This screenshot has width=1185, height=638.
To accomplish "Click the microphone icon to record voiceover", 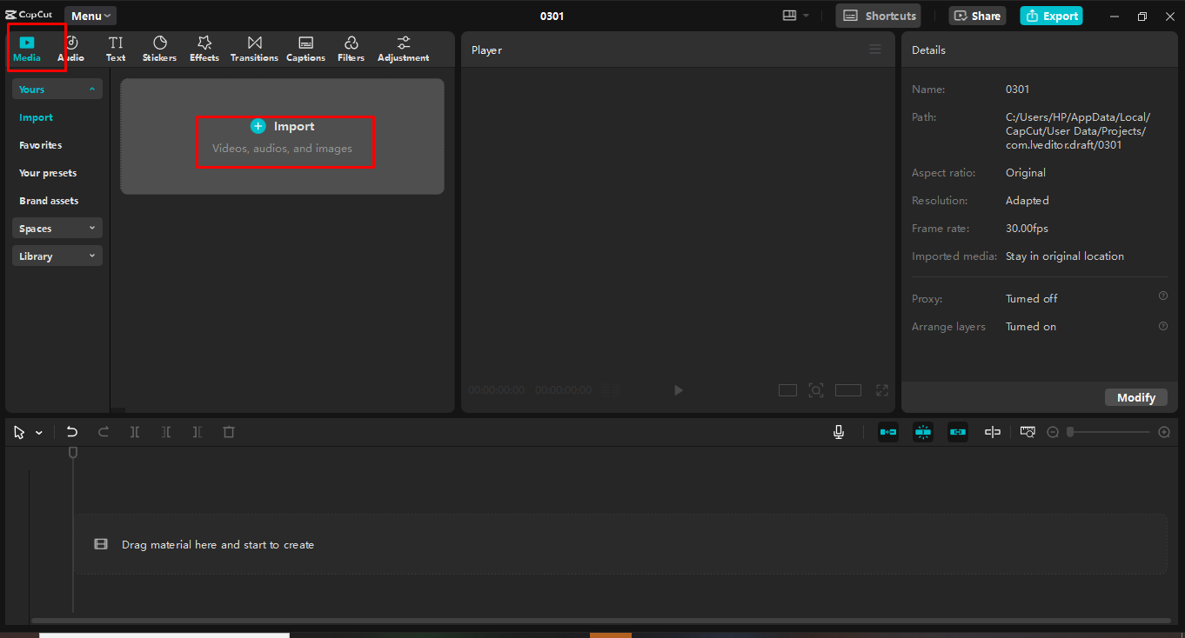I will (838, 431).
